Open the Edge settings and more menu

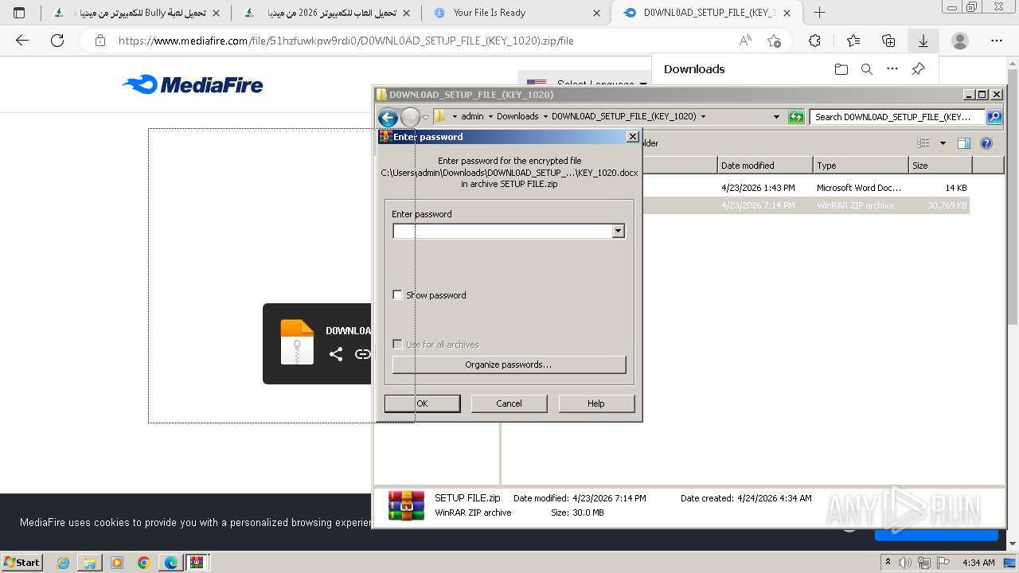pyautogui.click(x=996, y=41)
